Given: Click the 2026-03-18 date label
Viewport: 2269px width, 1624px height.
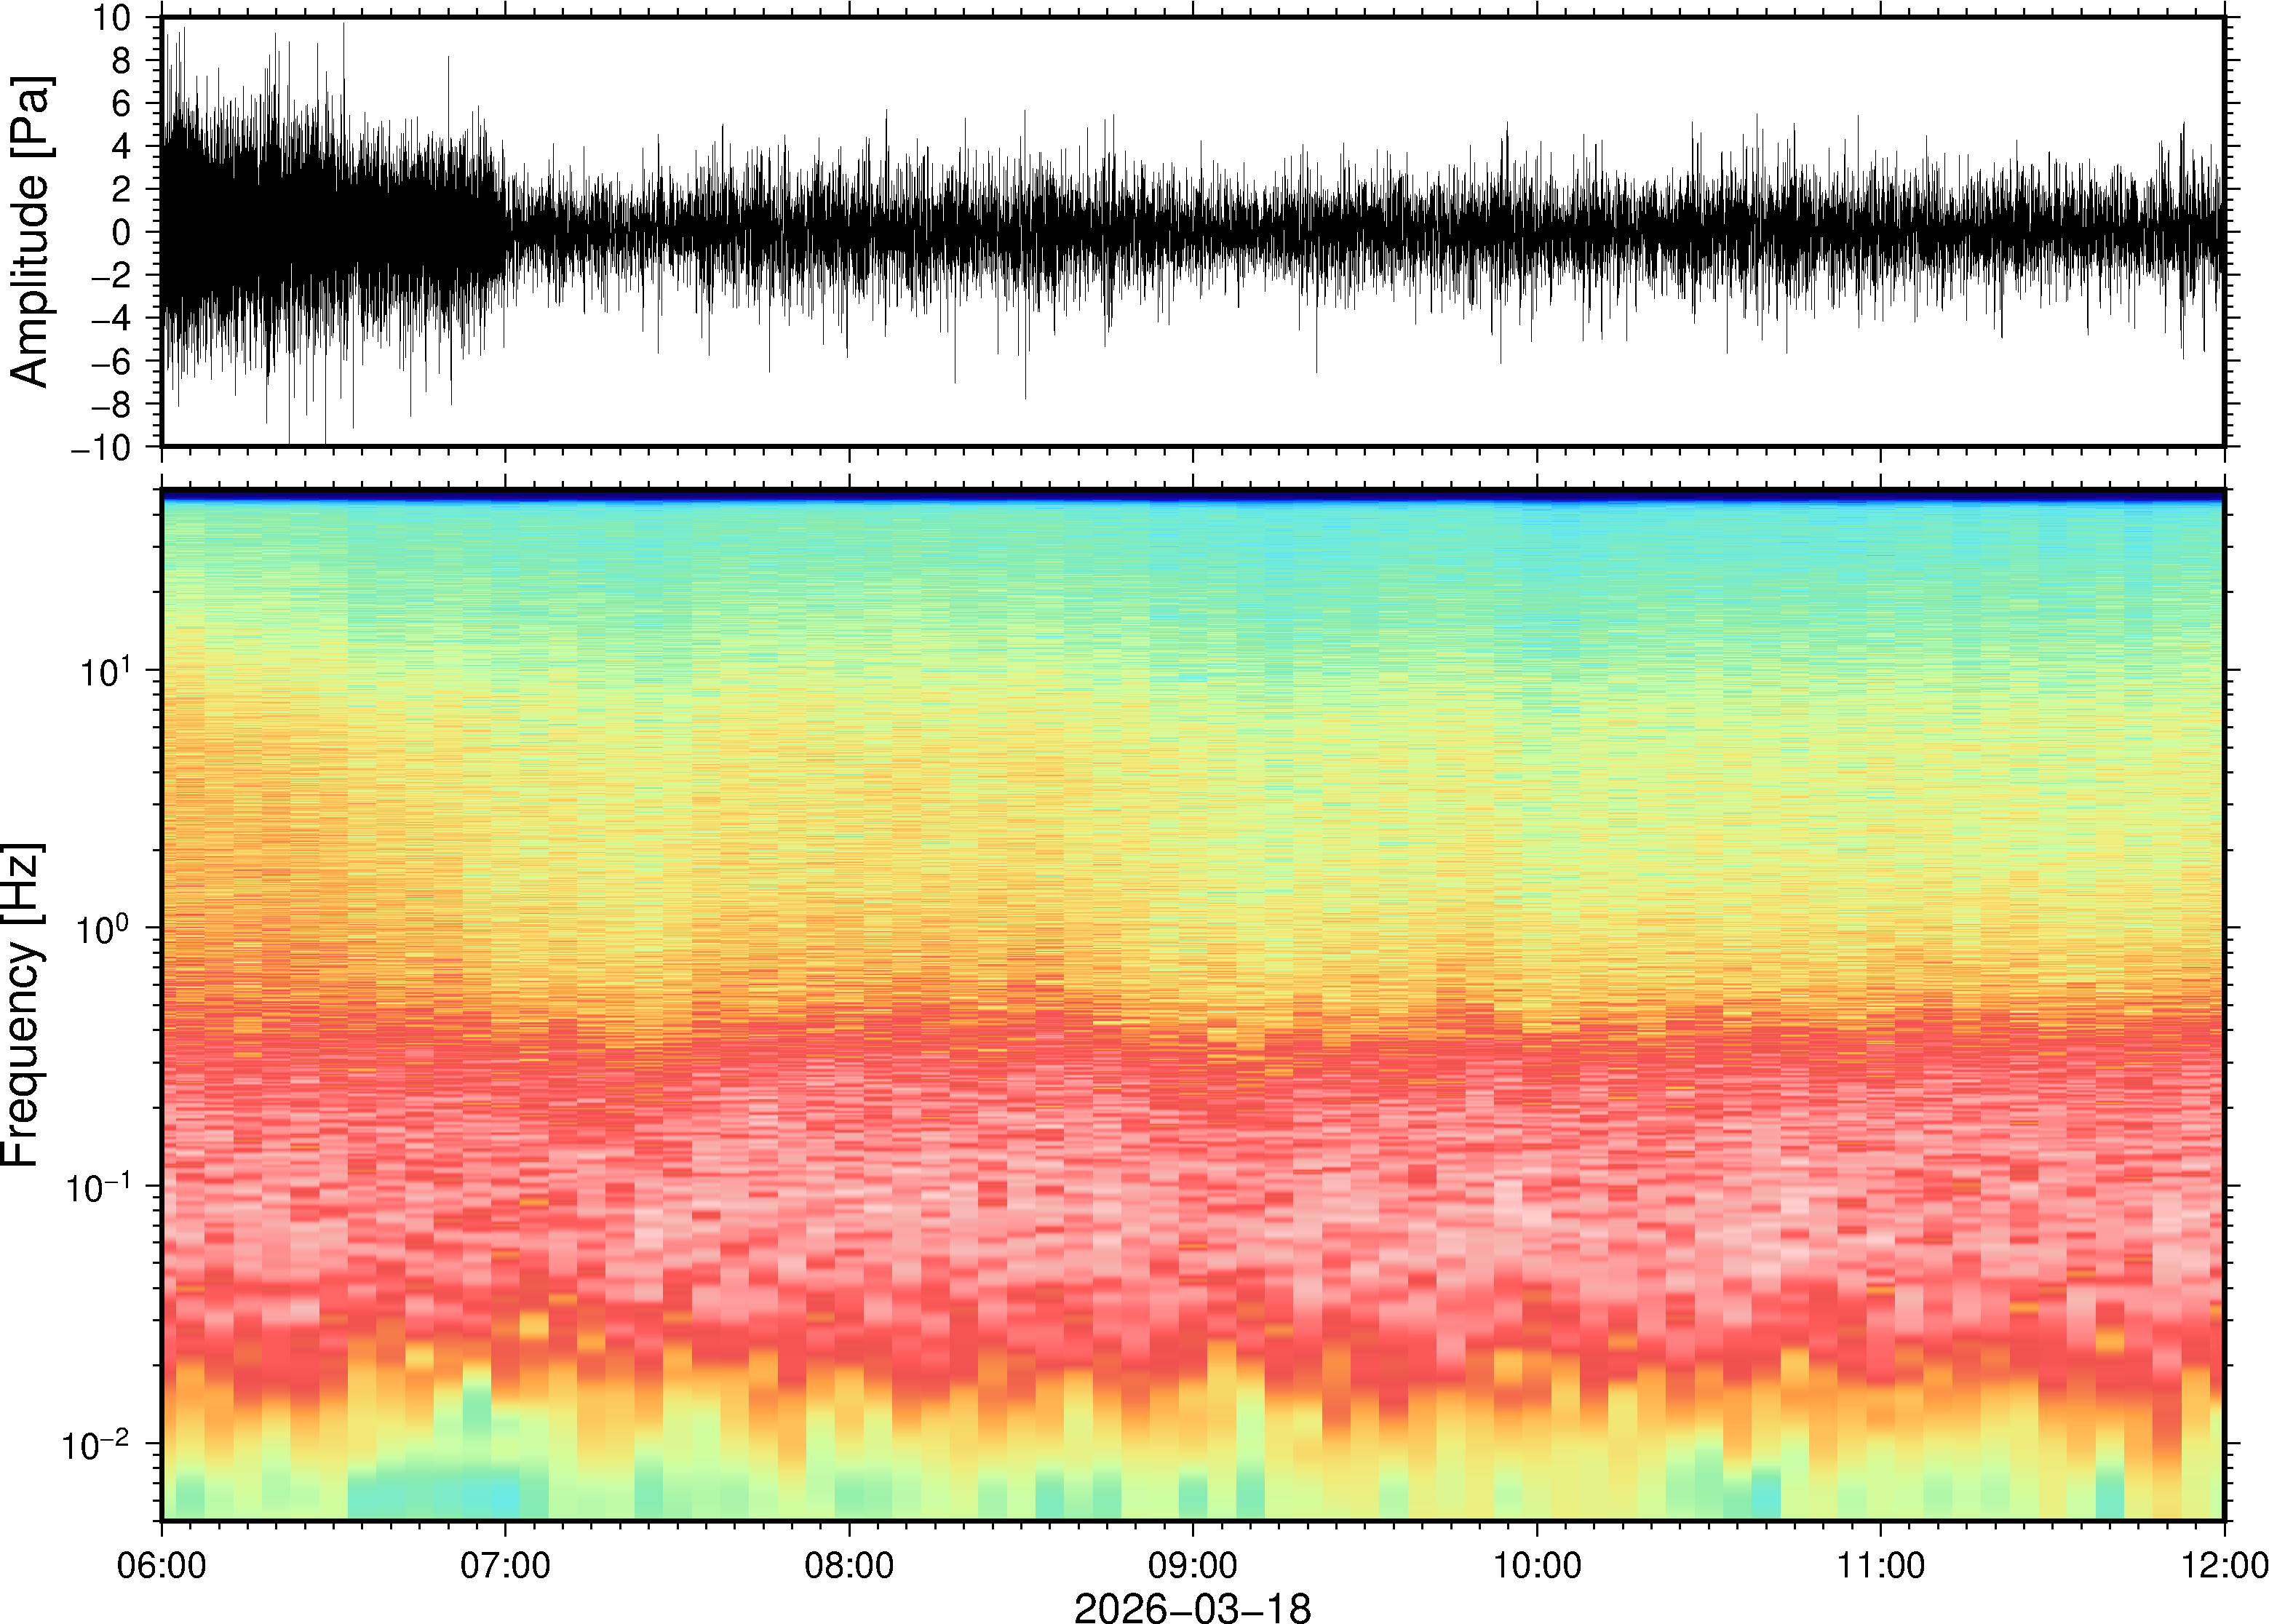Looking at the screenshot, I should 1191,1607.
